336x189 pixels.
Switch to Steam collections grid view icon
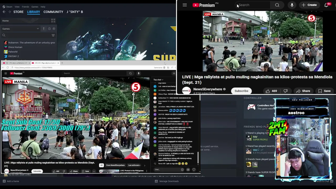(53, 21)
